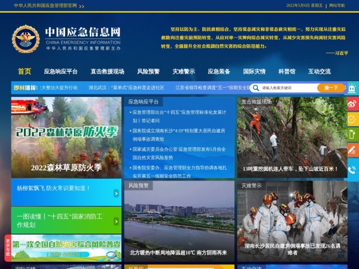Focus the keyword search input field
Image resolution: width=359 pixels, height=269 pixels.
pyautogui.click(x=288, y=88)
